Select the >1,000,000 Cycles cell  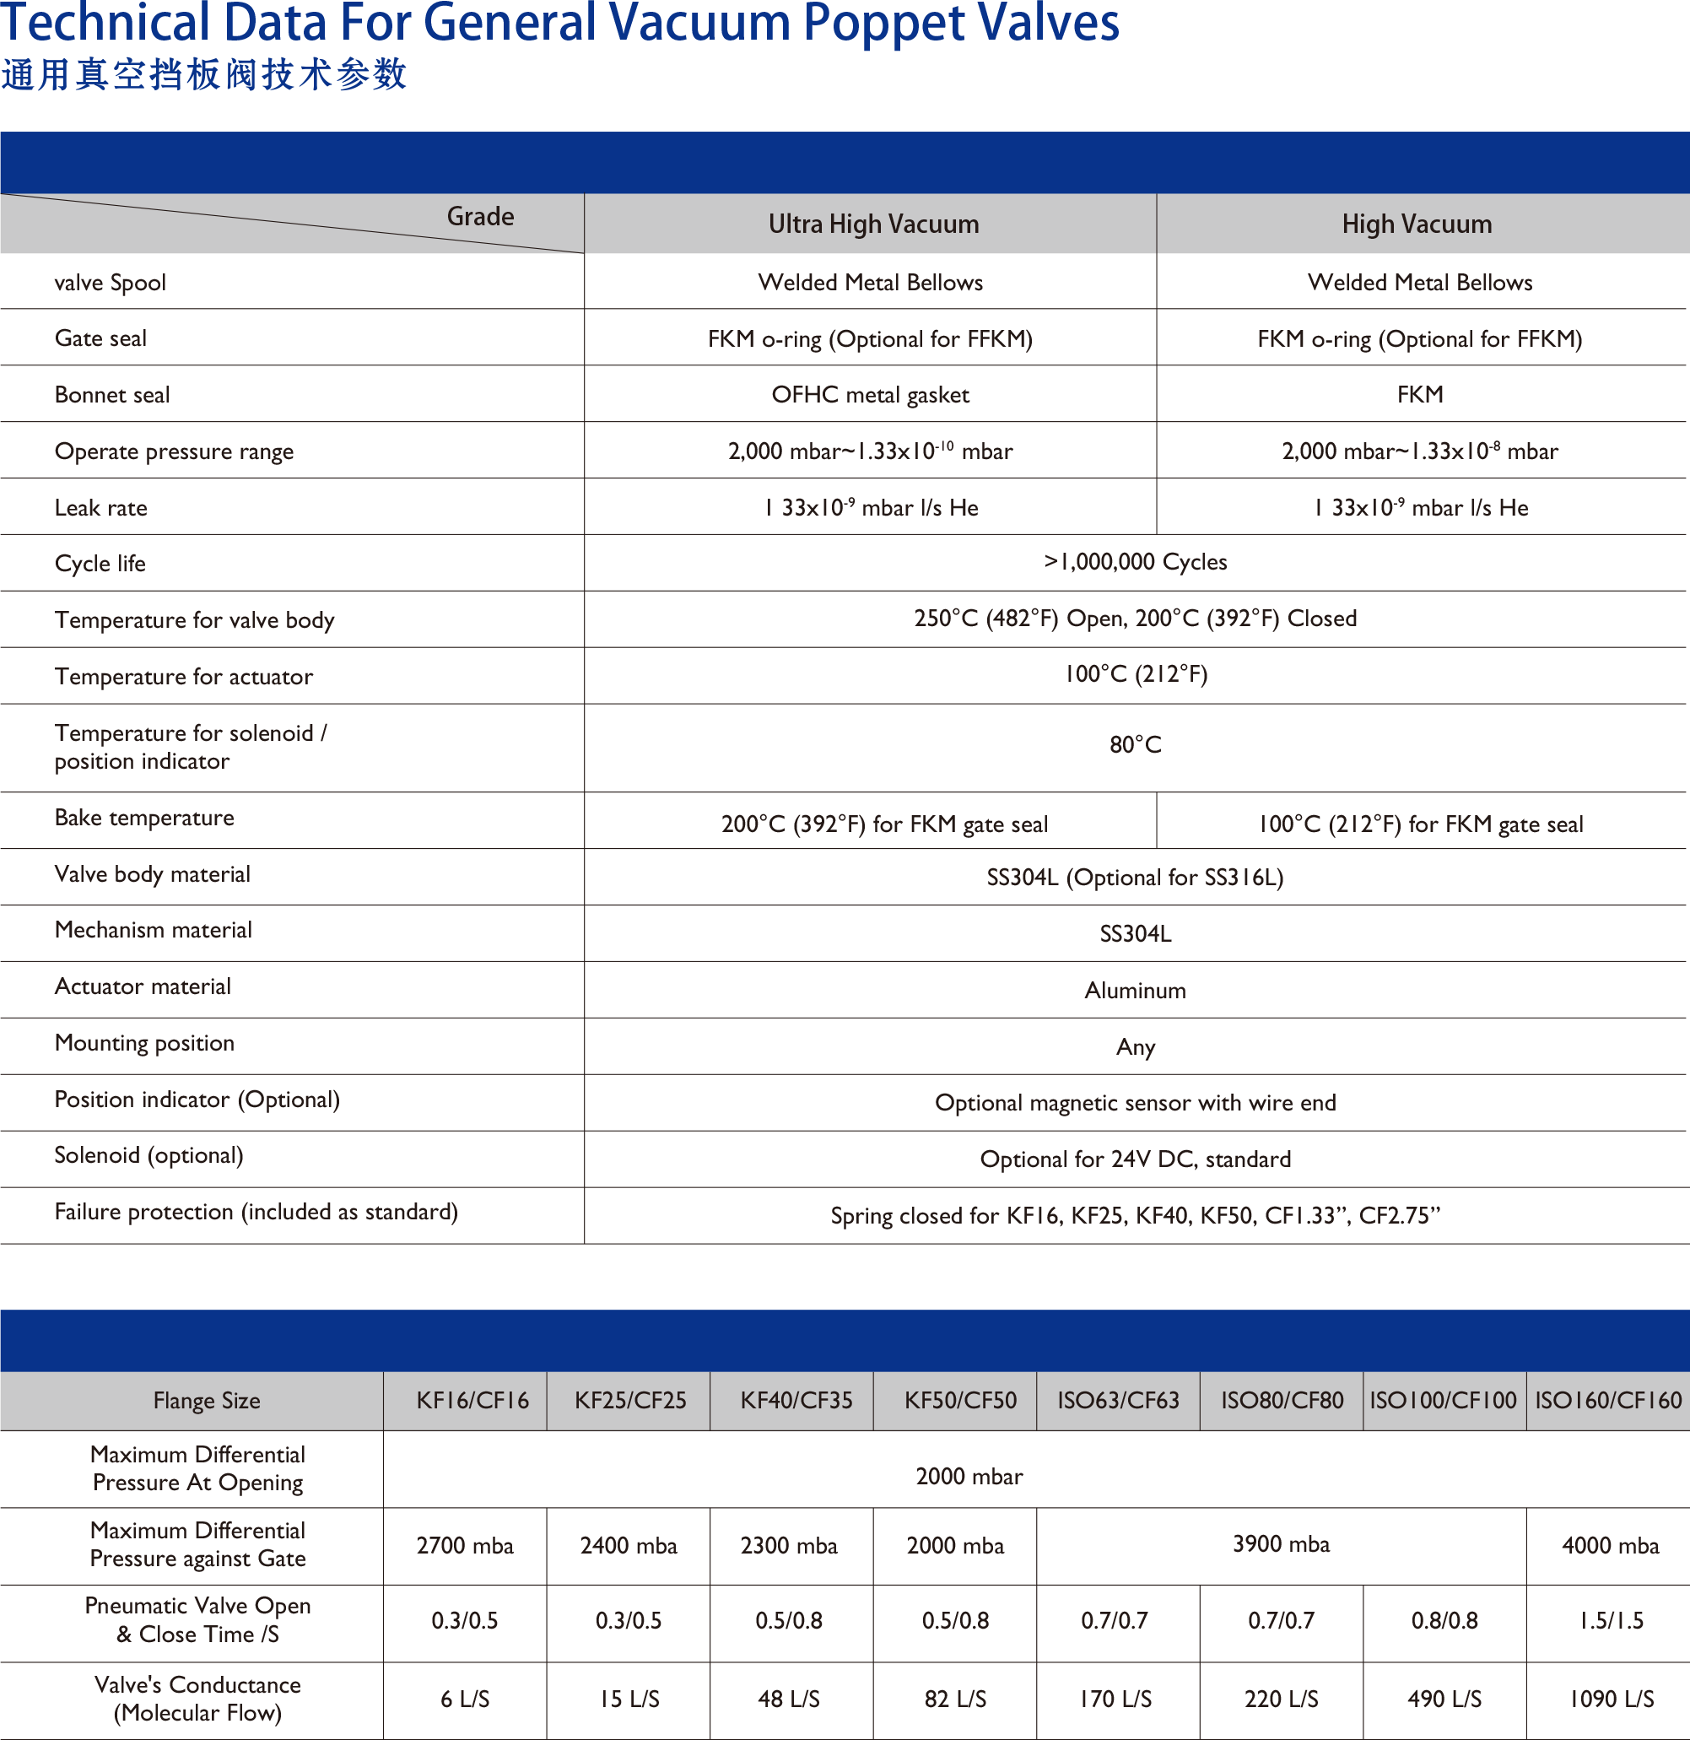pos(1134,562)
